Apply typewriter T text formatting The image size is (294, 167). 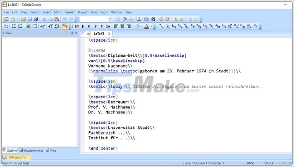point(102,26)
